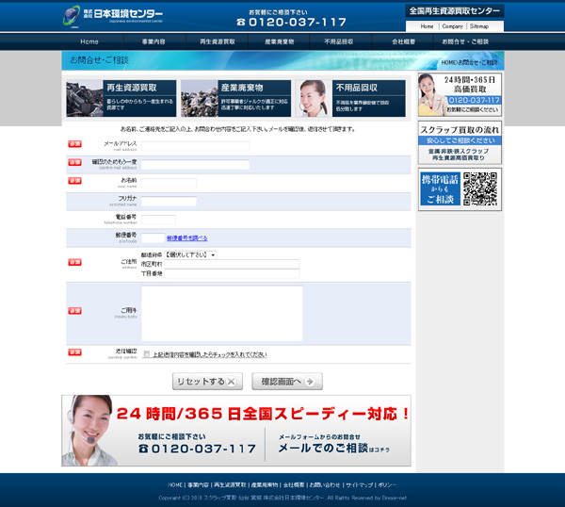The image size is (565, 507).
Task: Select 不用品回収 in navigation bar
Action: [339, 41]
